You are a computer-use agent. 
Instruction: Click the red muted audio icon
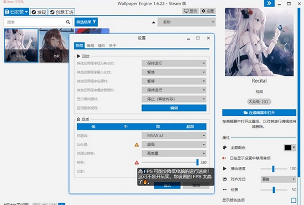pos(224,158)
